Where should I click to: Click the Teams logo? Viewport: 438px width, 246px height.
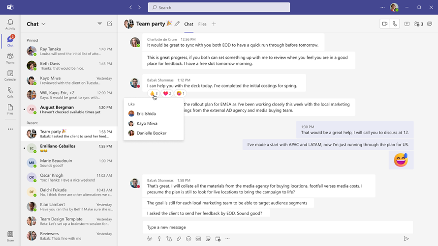(x=10, y=7)
